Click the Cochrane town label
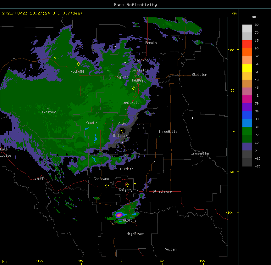The height and width of the screenshot is (265, 271). pos(101,179)
